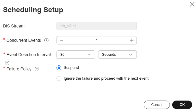Screen dimensions: 196x111
Task: Click the disabled DIS Stream field dis_slftest
Action: coord(97,26)
